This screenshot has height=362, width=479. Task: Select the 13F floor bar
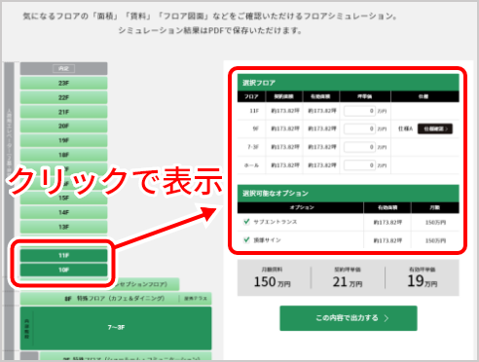pyautogui.click(x=63, y=227)
